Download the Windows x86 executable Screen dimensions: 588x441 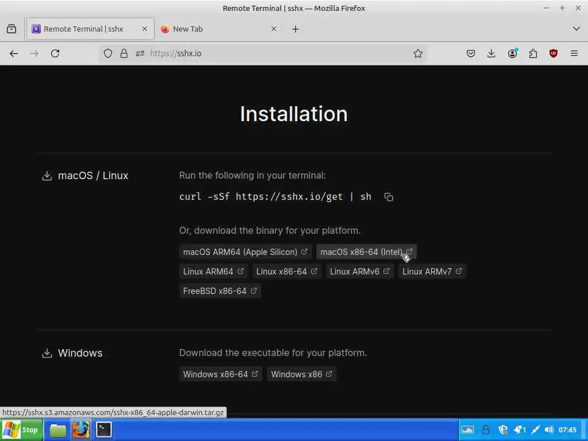tap(301, 374)
